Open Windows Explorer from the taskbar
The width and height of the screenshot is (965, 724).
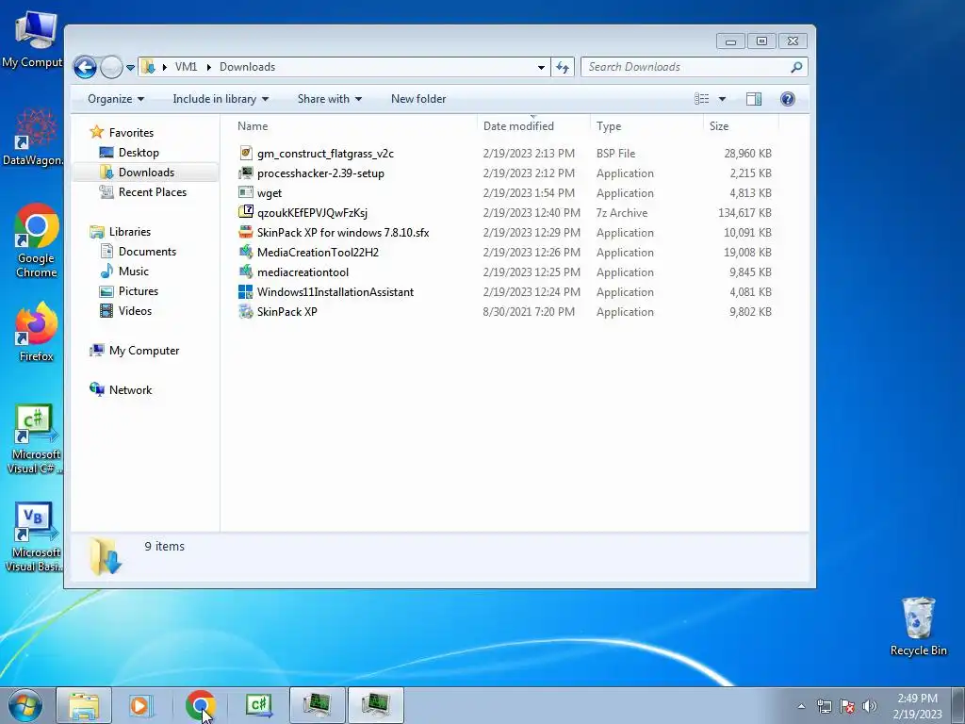pos(84,705)
